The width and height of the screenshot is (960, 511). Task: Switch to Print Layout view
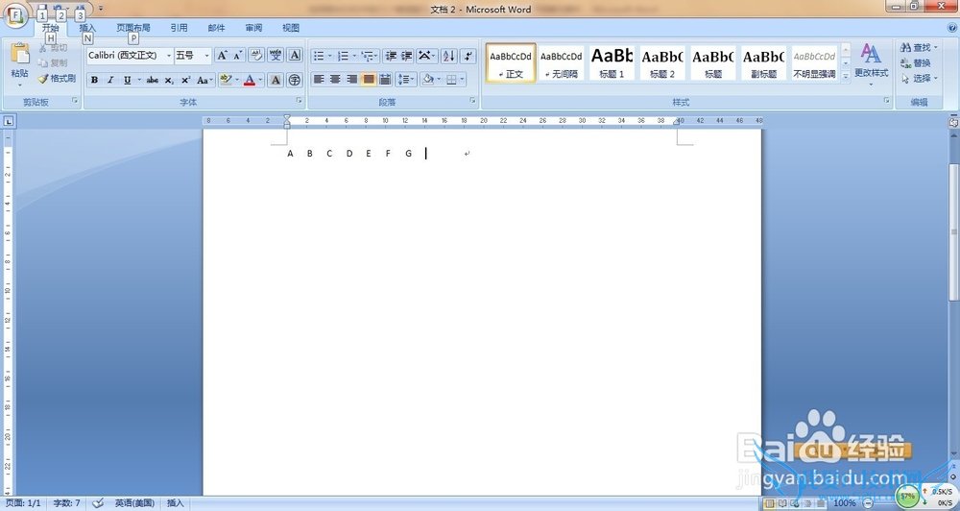coord(769,503)
